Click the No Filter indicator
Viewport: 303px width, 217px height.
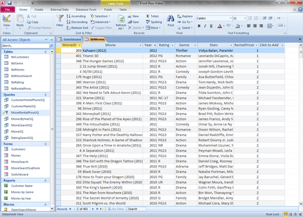point(116,209)
